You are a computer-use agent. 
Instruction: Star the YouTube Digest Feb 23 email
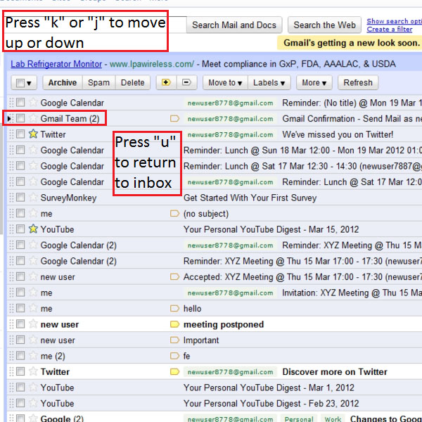(x=33, y=403)
